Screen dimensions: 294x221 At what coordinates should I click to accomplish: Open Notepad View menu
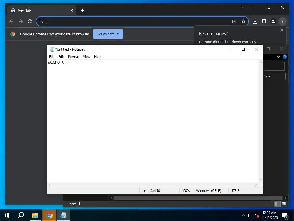[x=86, y=57]
